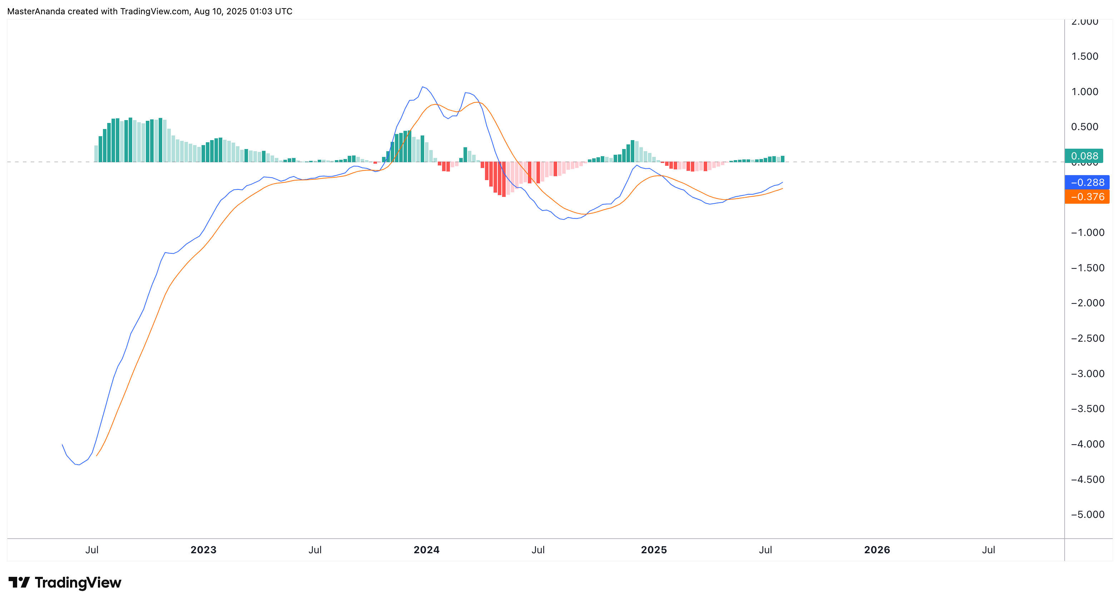Click the -5.000 price scale label
Image resolution: width=1120 pixels, height=604 pixels.
[x=1087, y=514]
